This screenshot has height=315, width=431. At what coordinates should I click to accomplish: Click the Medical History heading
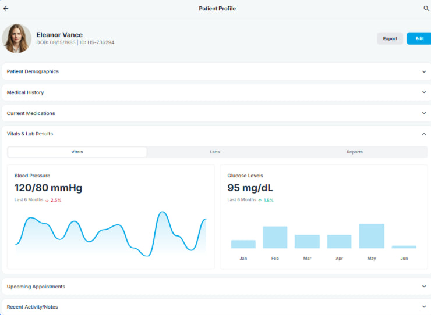coord(25,92)
